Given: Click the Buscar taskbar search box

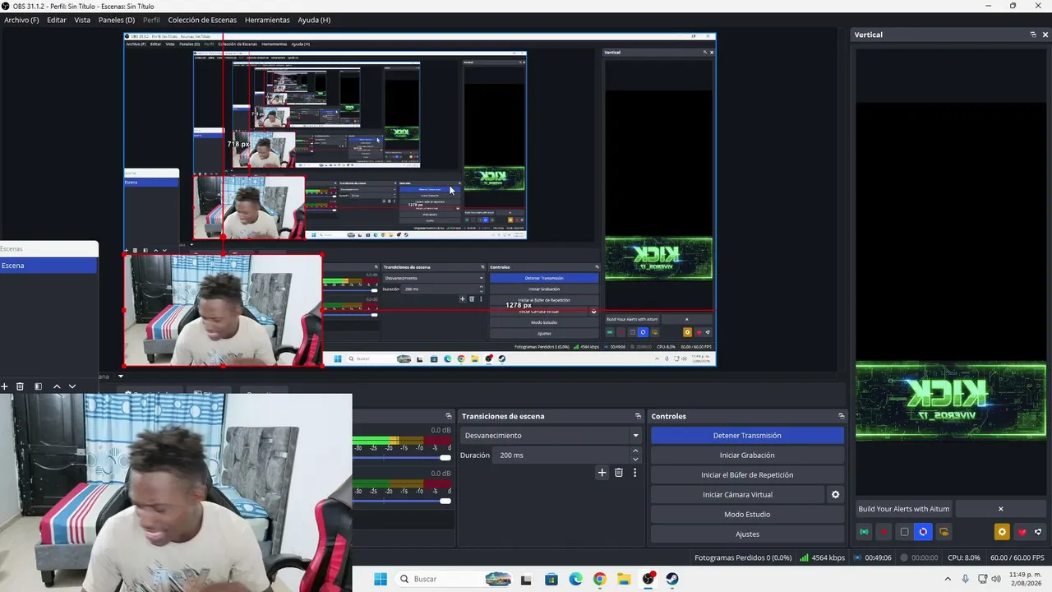Looking at the screenshot, I should (454, 579).
